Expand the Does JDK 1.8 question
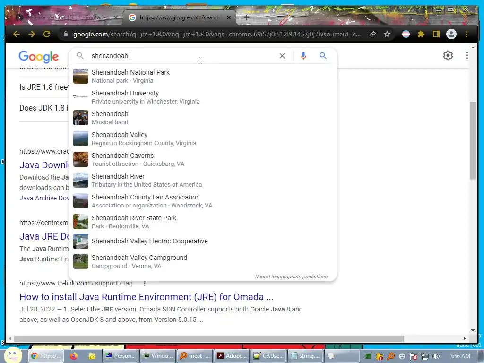 (x=44, y=108)
